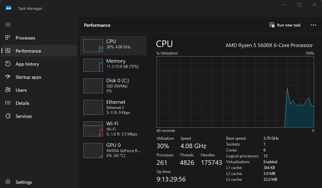Open Task Manager Settings
Image resolution: width=322 pixels, height=188 pixels.
tap(39, 182)
